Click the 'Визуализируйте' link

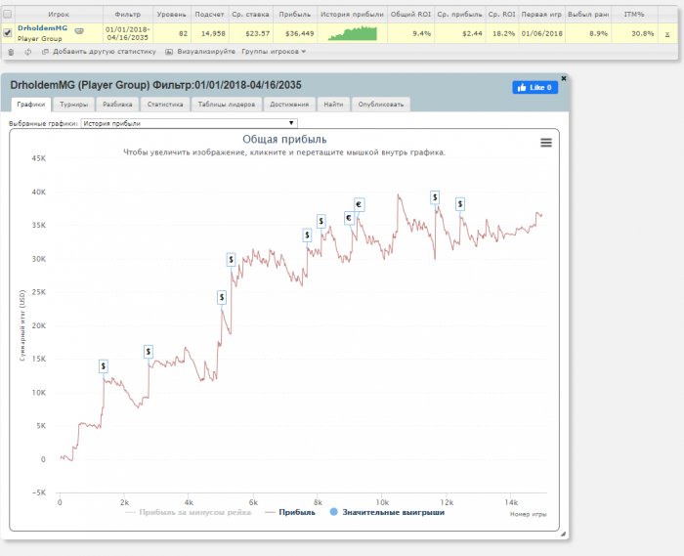(x=206, y=52)
